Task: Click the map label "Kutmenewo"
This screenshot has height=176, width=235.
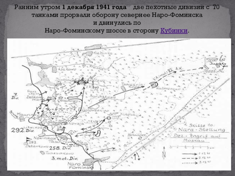Action: click(x=168, y=89)
